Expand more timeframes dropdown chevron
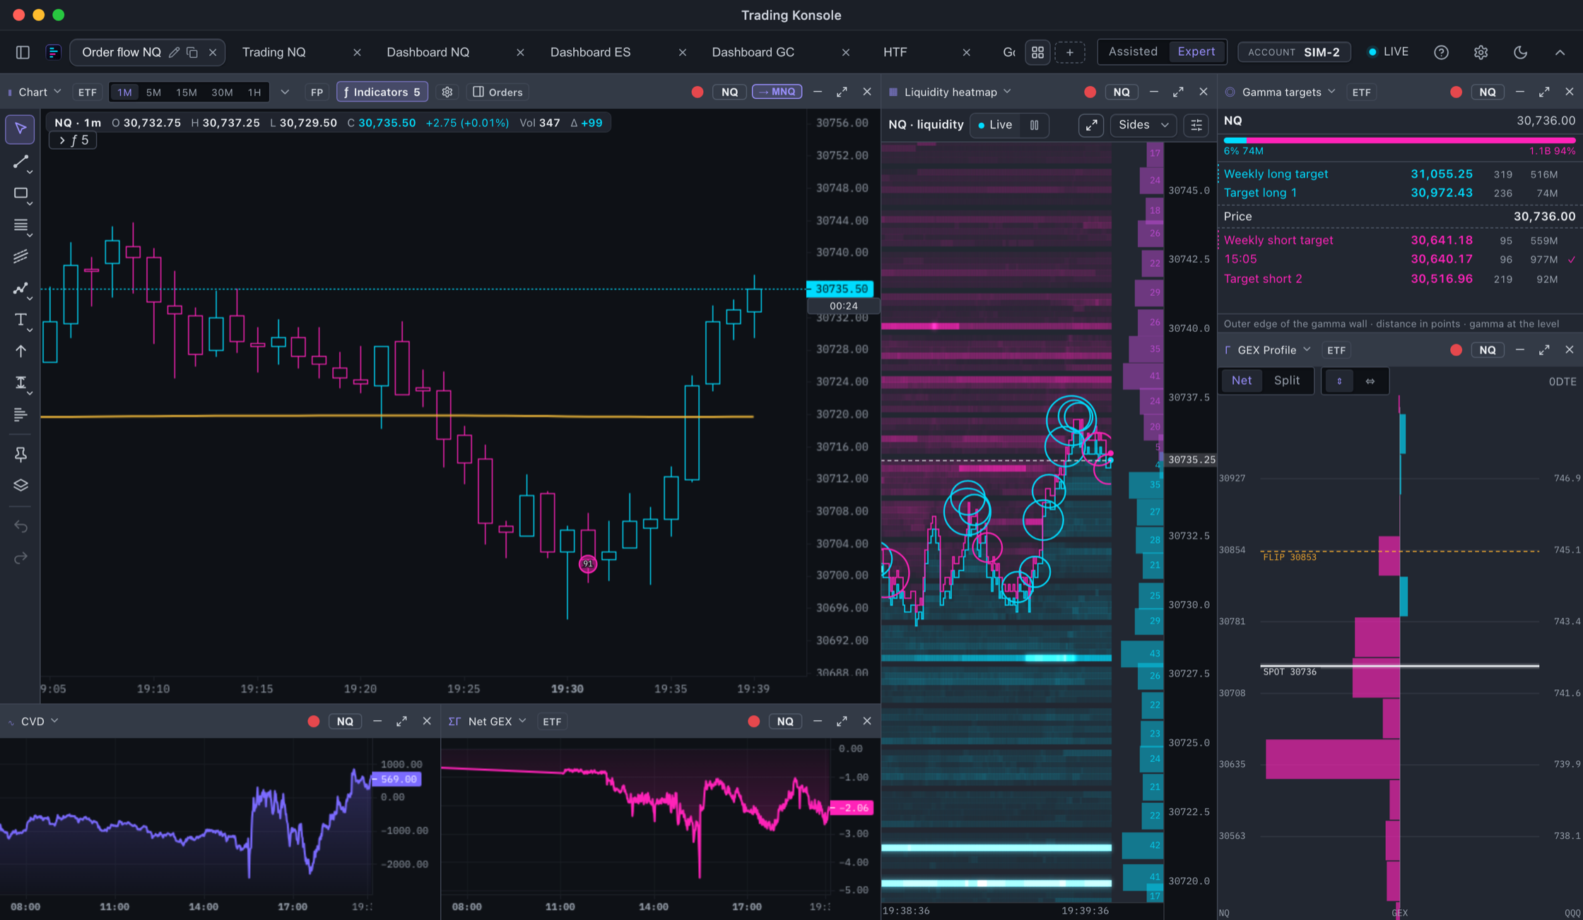 285,92
